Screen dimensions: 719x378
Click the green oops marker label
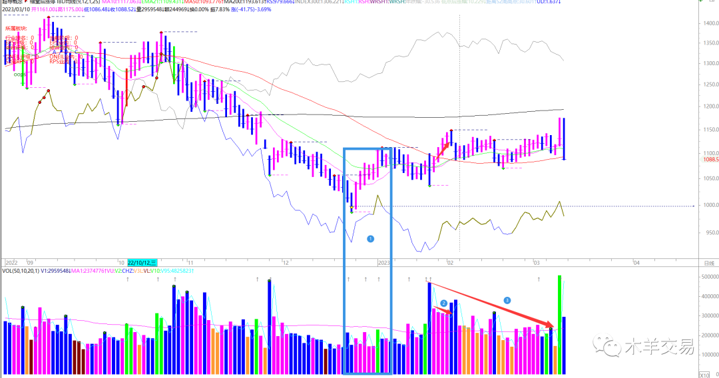coord(19,75)
